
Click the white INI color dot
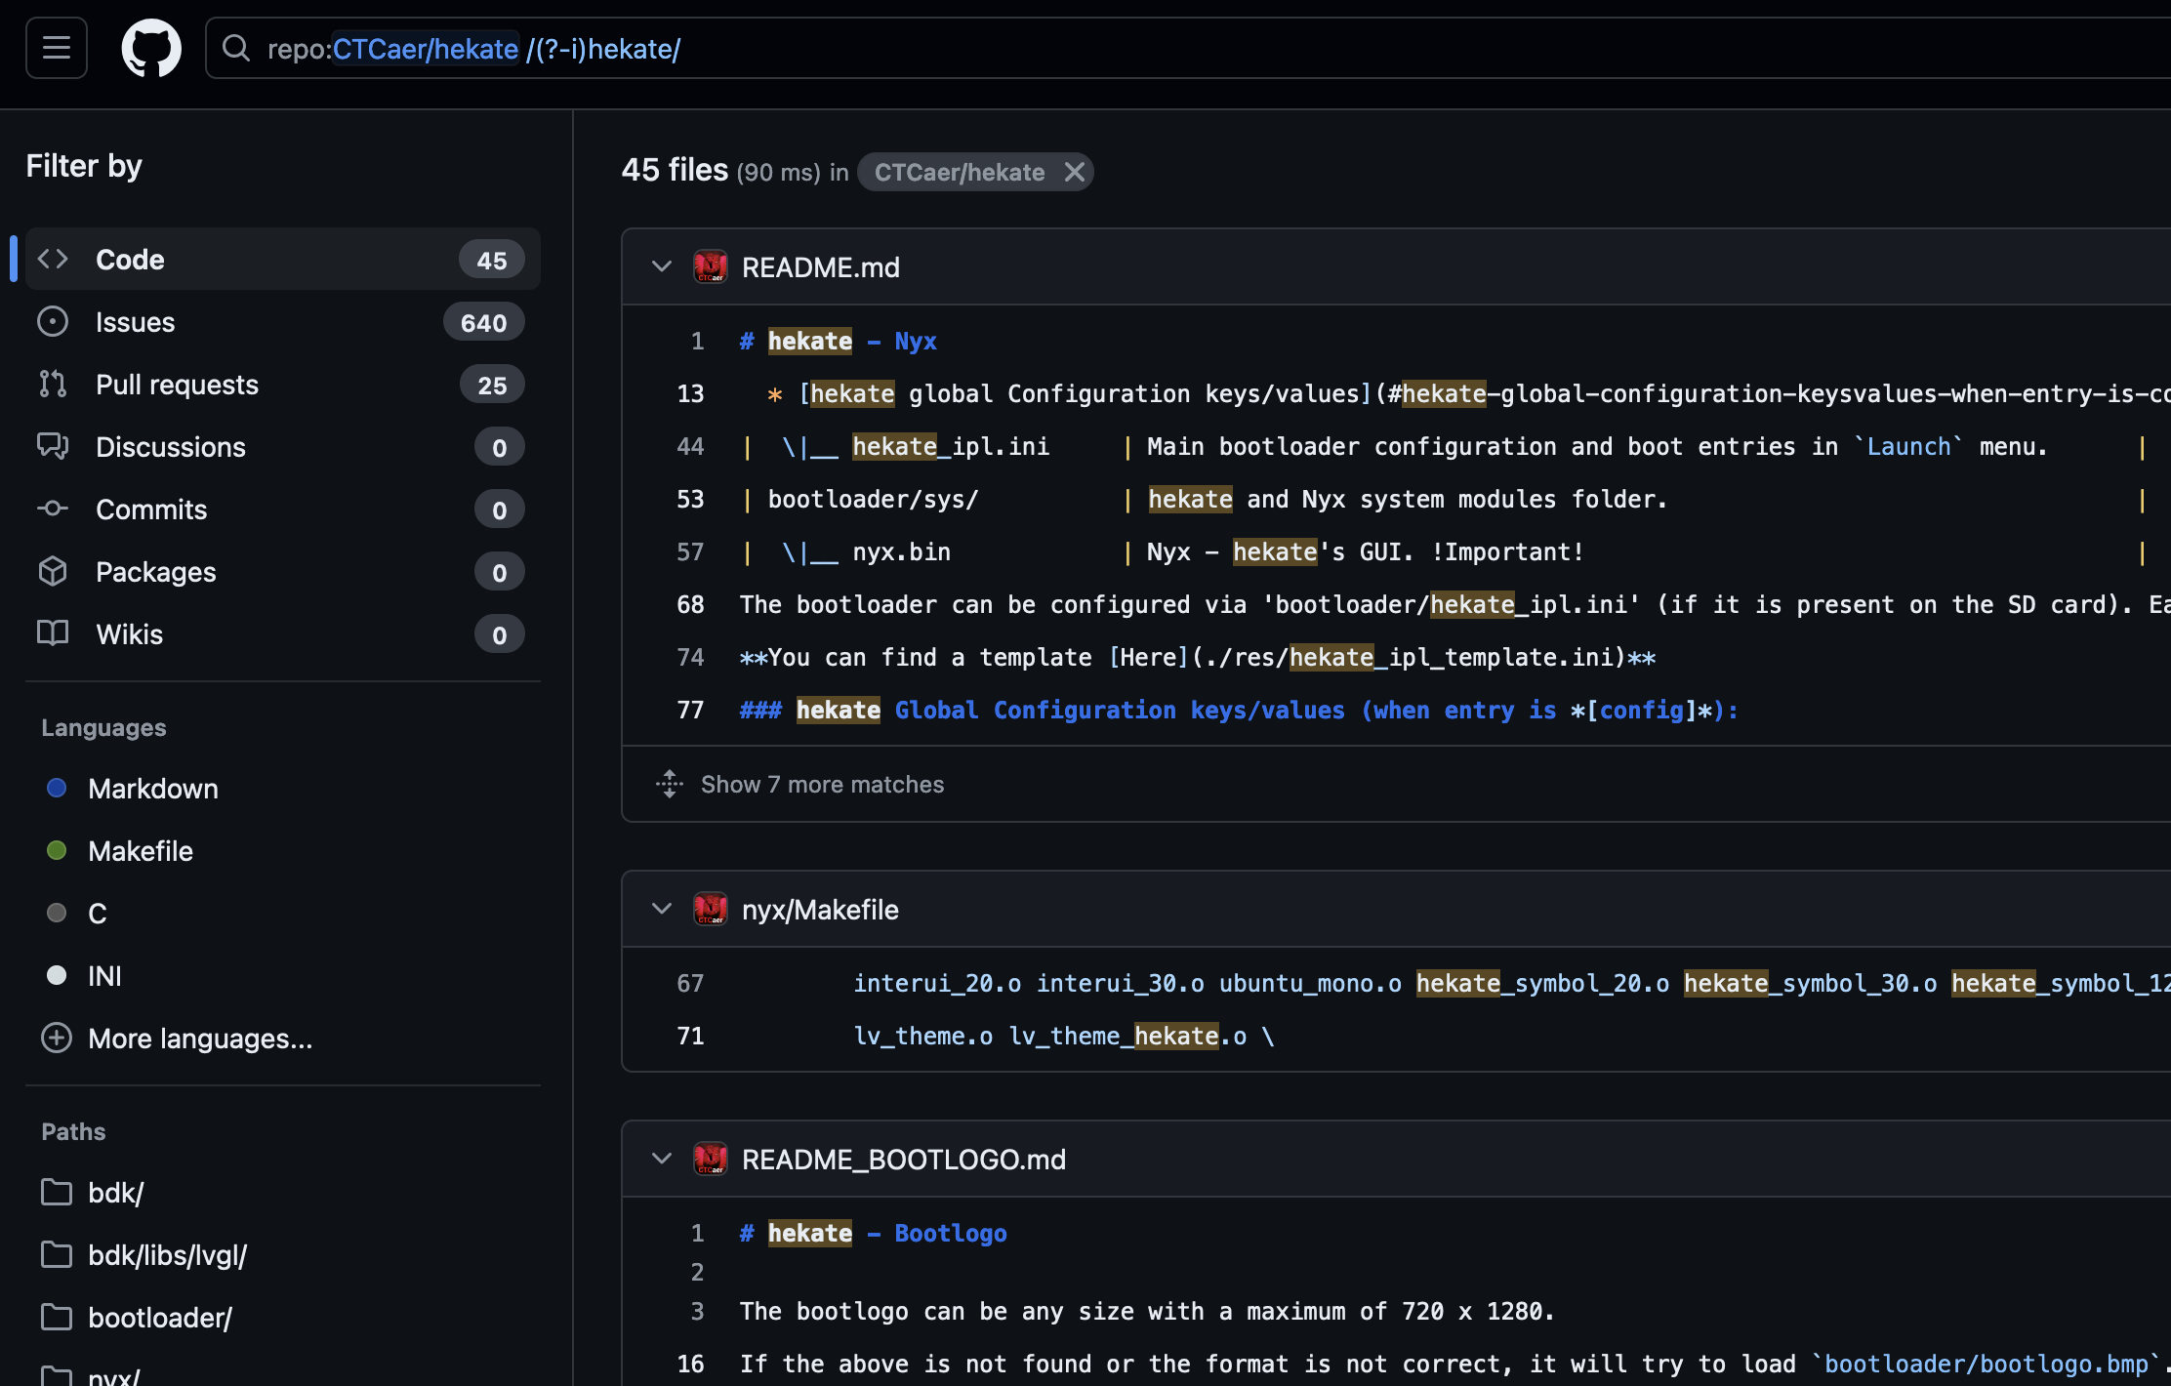tap(57, 975)
